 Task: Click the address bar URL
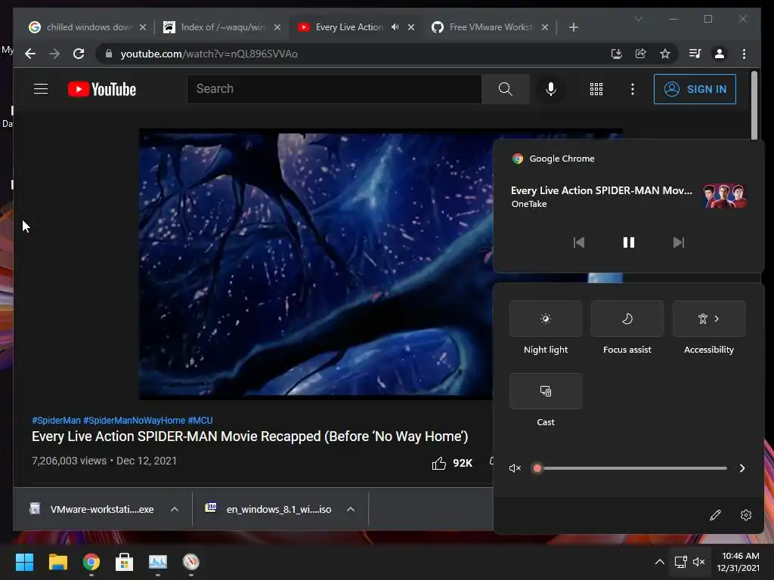pyautogui.click(x=209, y=54)
